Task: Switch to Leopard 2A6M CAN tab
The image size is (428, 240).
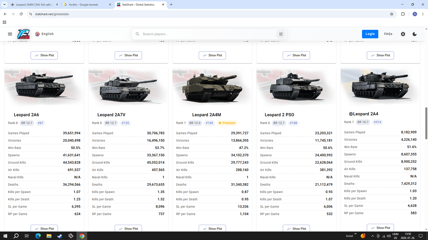Action: (x=34, y=5)
